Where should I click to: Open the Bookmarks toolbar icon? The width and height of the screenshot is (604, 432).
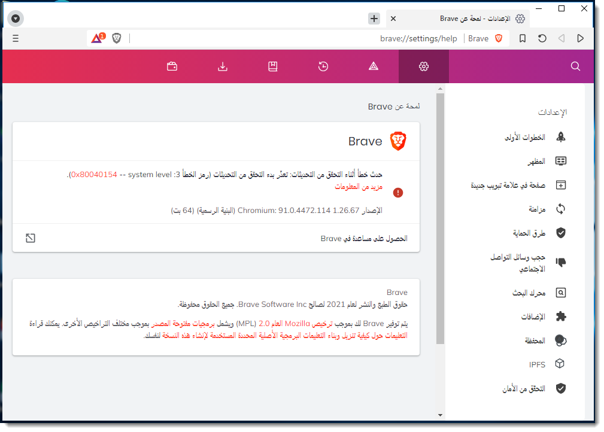273,66
